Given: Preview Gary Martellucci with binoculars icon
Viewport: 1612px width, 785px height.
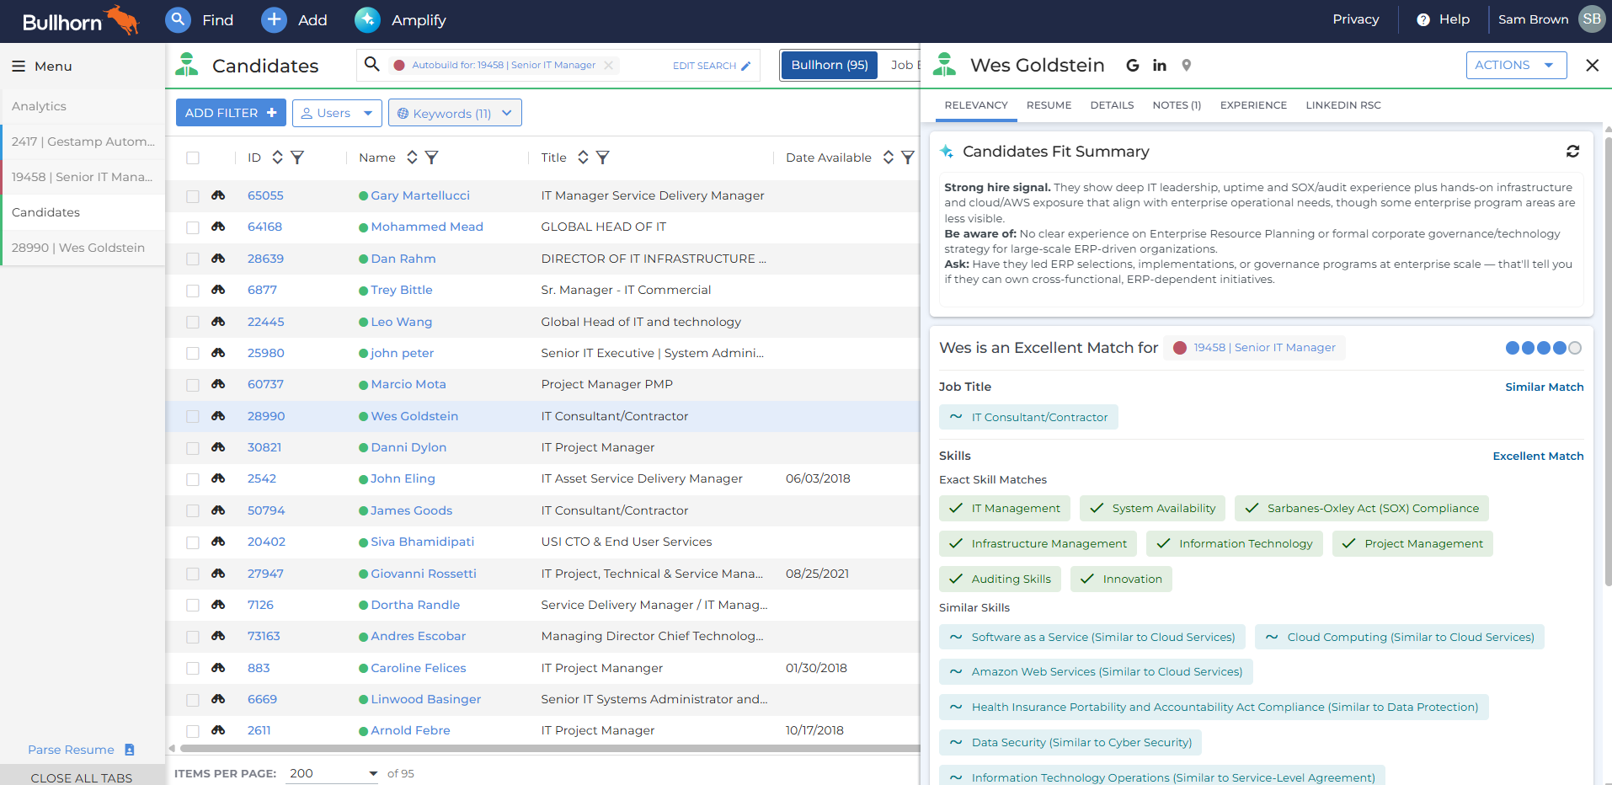Looking at the screenshot, I should click(218, 195).
